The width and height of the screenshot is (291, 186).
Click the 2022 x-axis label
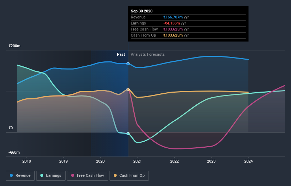(x=174, y=161)
